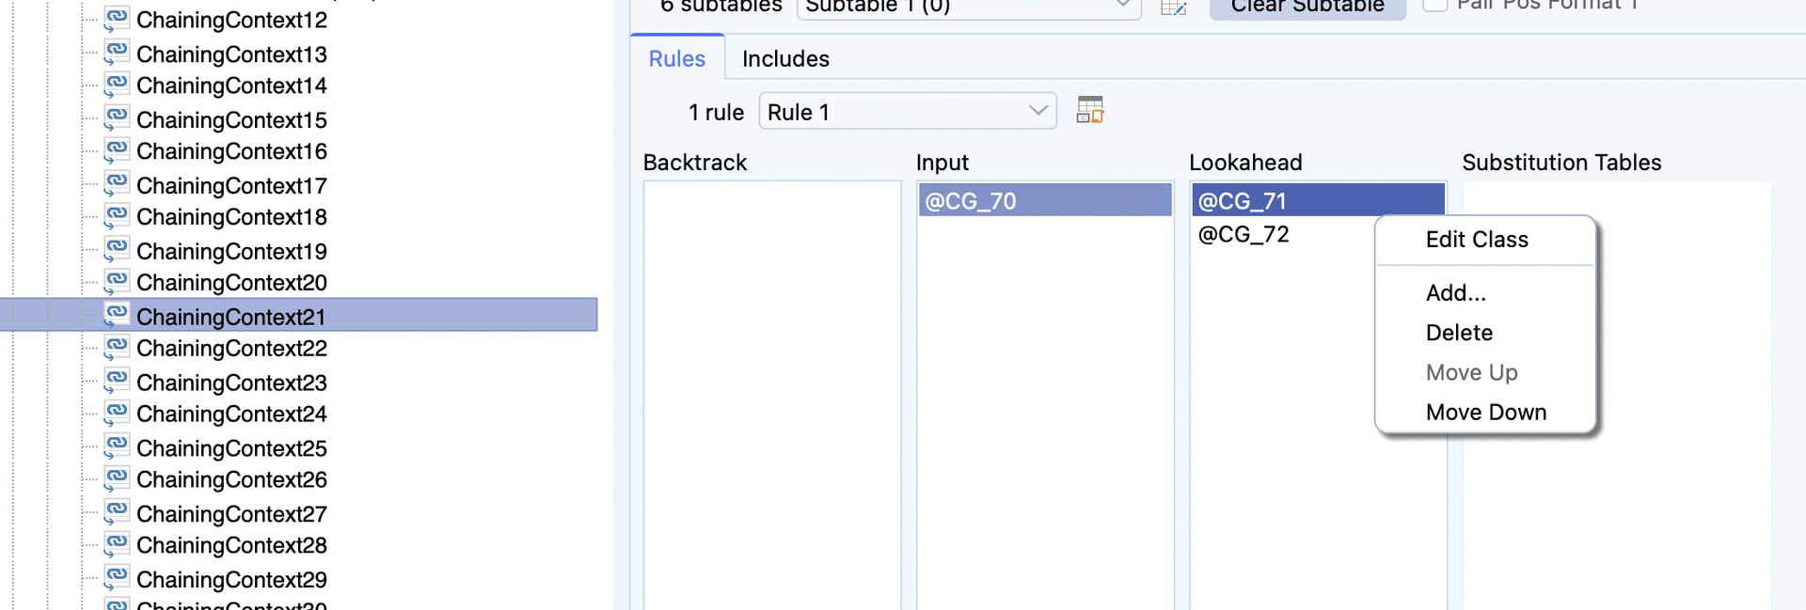Click the ChainingContext12 lookup icon
Screen dimensions: 1806x610
(x=117, y=19)
